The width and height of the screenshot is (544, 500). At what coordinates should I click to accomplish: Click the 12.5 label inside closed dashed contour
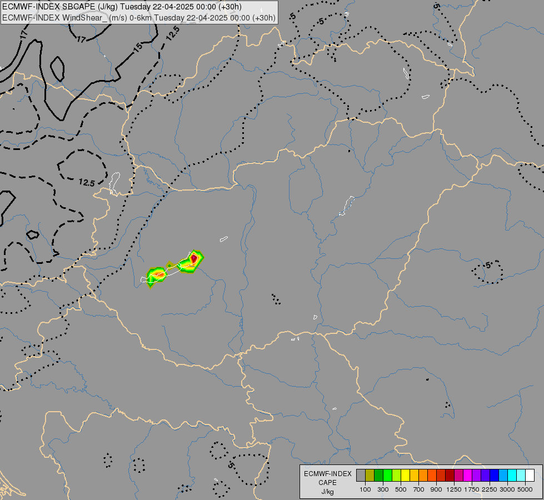[x=86, y=183]
